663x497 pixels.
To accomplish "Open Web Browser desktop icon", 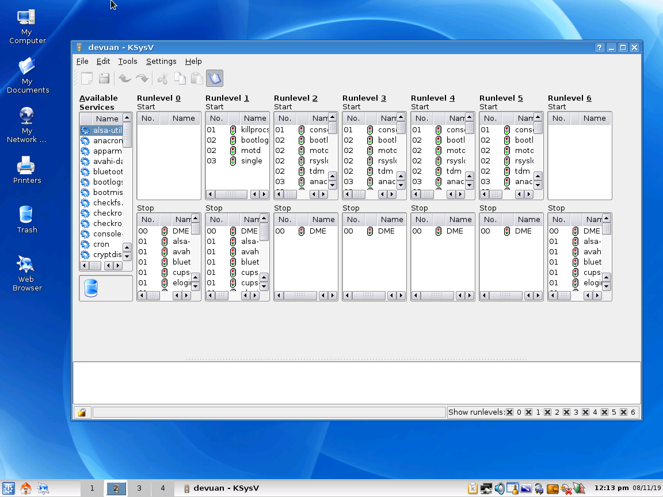I will [26, 273].
